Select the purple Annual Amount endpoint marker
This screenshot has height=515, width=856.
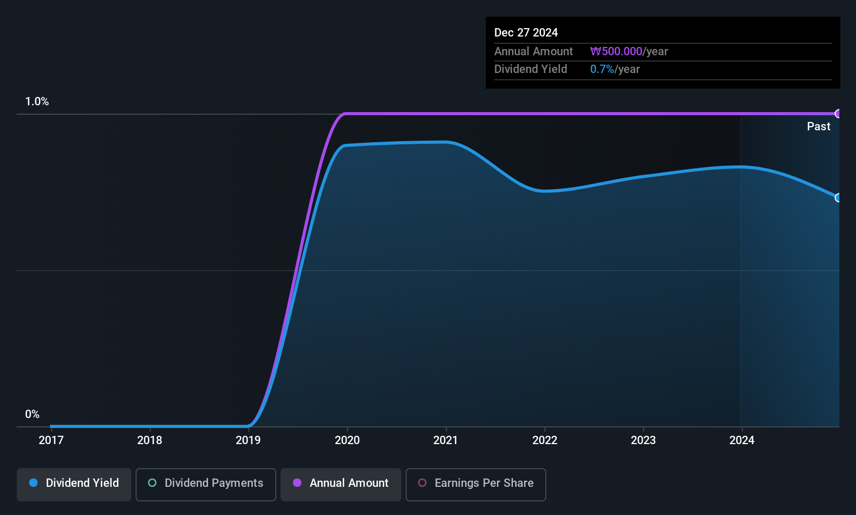[838, 114]
